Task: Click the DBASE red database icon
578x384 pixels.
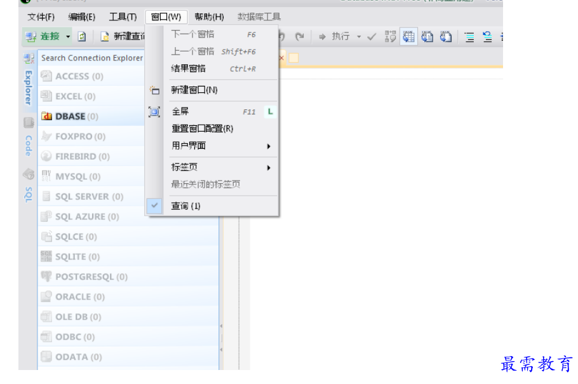Action: pyautogui.click(x=46, y=116)
